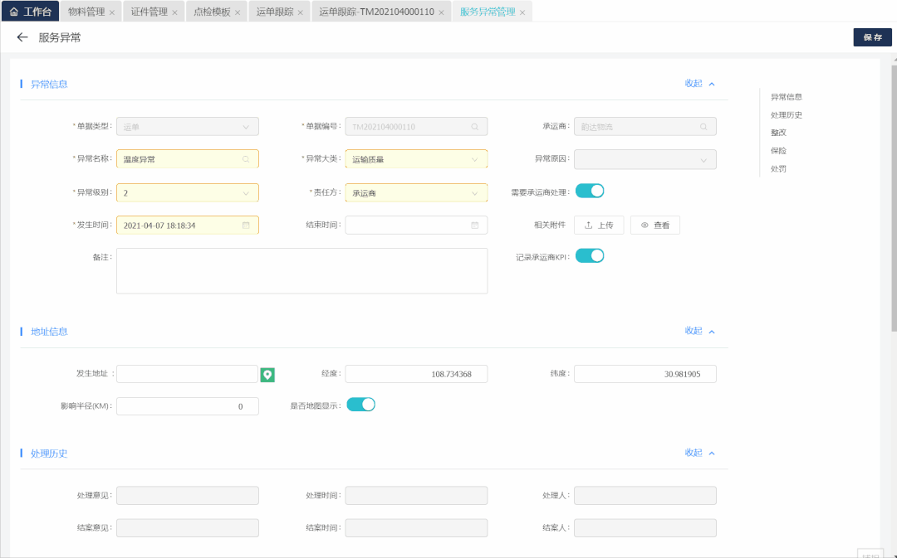Click the 保存 button
The width and height of the screenshot is (897, 558).
click(872, 37)
